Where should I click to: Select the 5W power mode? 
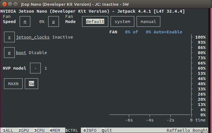[31, 84]
